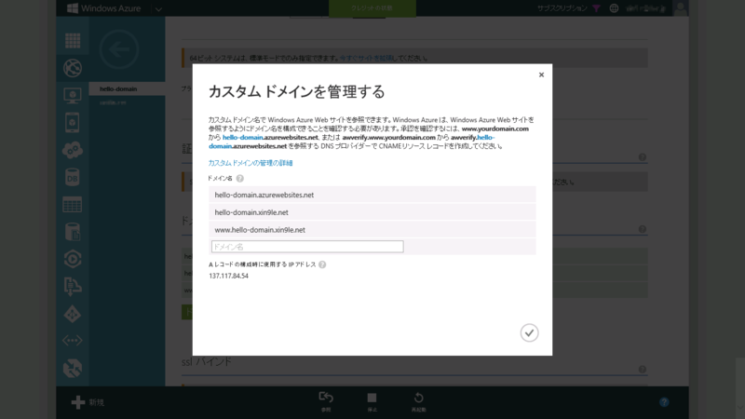Click upper-right section help icon behind dialog
The width and height of the screenshot is (745, 419).
643,157
